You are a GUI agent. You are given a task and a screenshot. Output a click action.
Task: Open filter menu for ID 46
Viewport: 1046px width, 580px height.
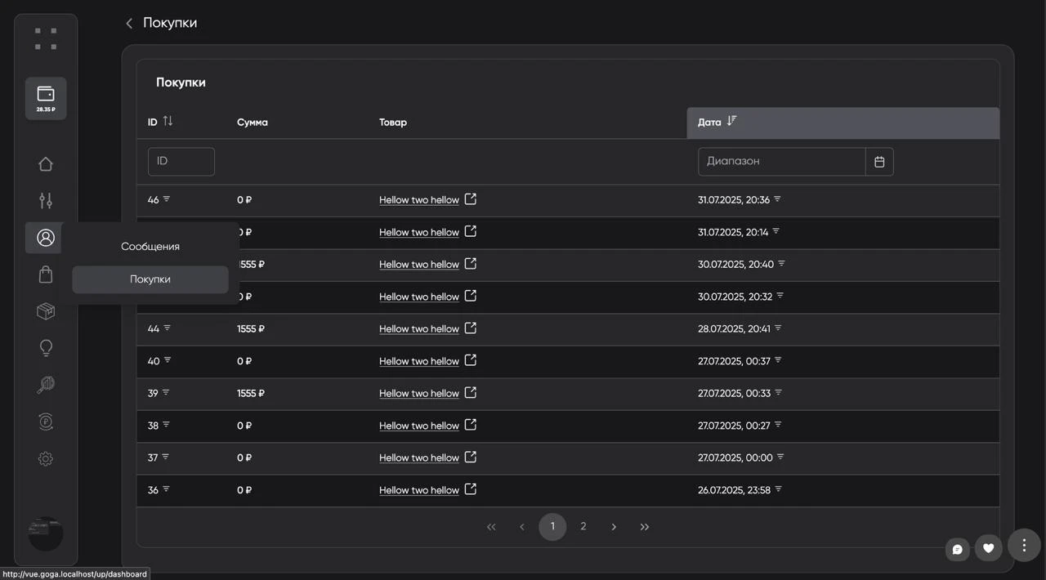click(x=167, y=199)
